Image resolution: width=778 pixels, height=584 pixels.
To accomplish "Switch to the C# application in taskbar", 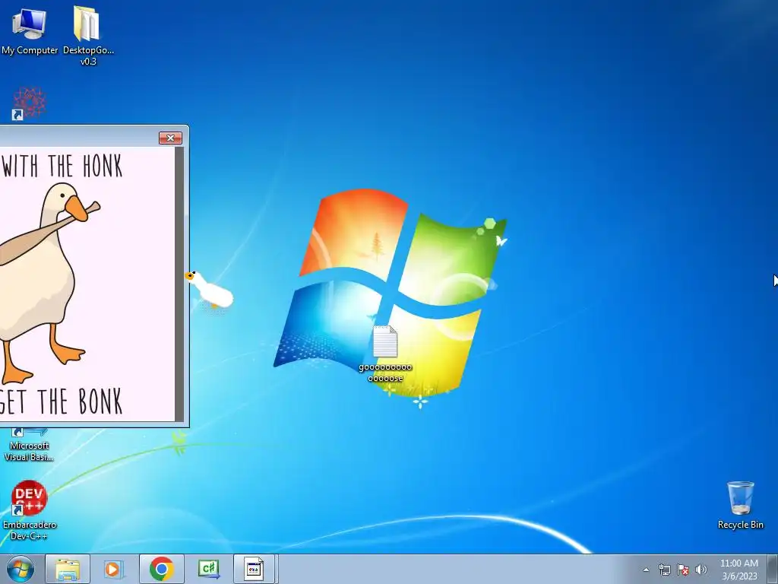I will [208, 569].
